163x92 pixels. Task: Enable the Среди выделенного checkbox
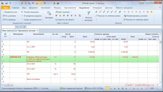(22, 20)
